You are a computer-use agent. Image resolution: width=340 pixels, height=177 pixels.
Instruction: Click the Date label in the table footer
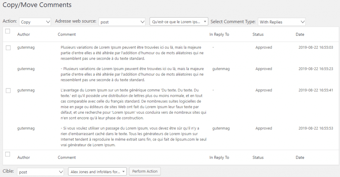point(300,157)
